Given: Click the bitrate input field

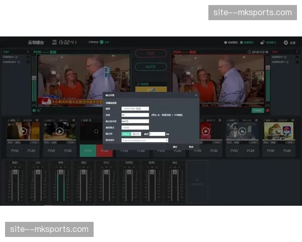Looking at the screenshot, I should 135,115.
